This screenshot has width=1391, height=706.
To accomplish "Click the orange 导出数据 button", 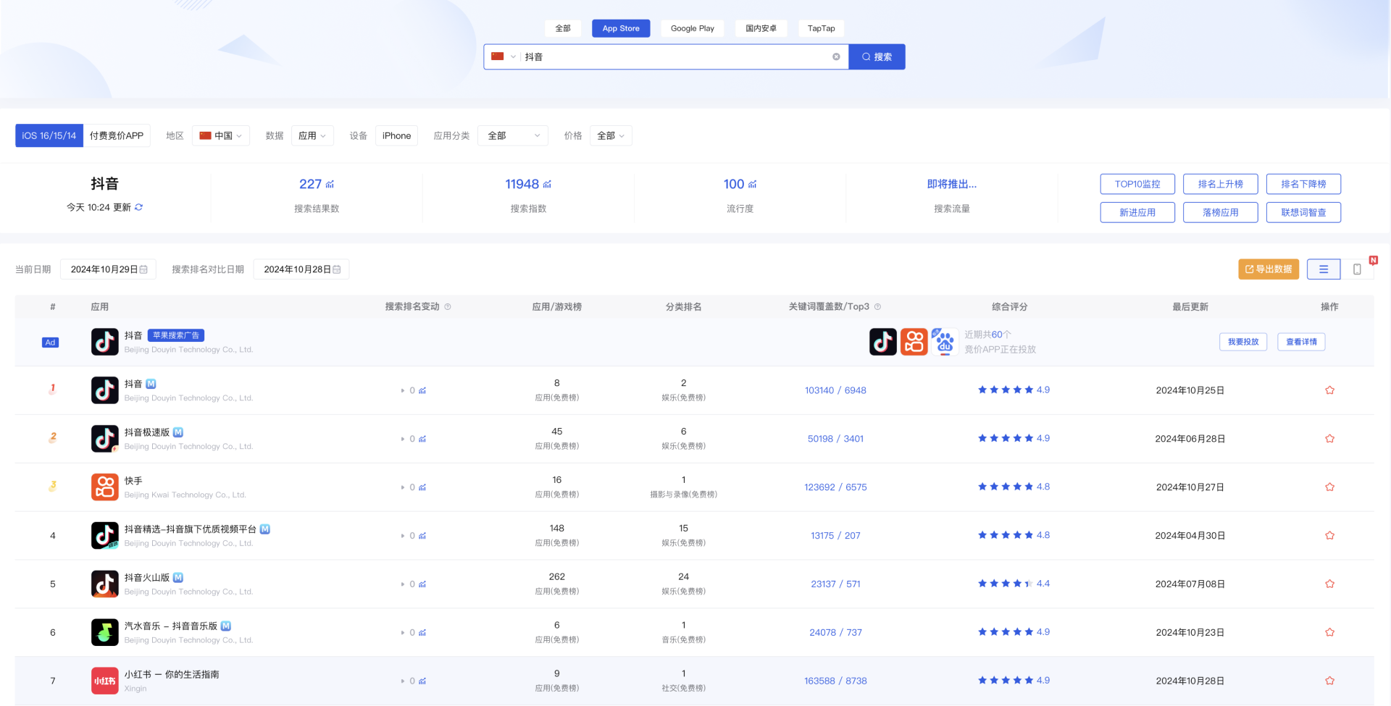I will pos(1269,269).
